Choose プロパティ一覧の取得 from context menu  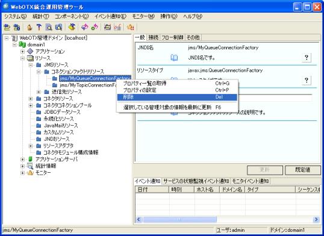click(x=177, y=84)
